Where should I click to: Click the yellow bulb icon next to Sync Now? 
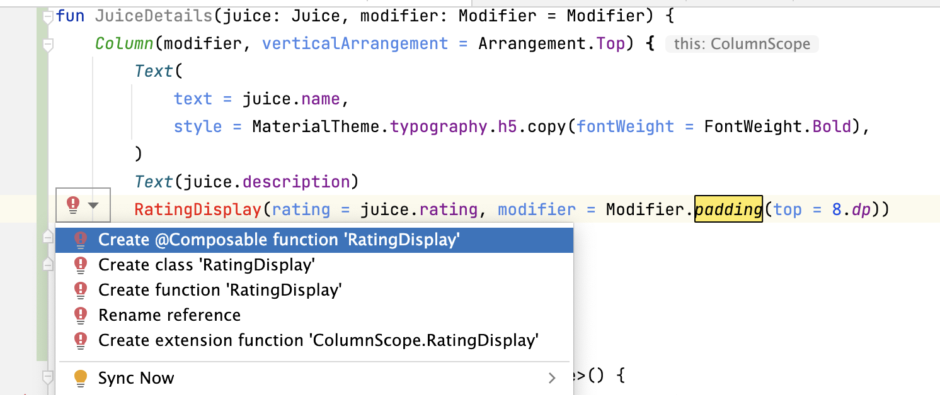[x=80, y=378]
